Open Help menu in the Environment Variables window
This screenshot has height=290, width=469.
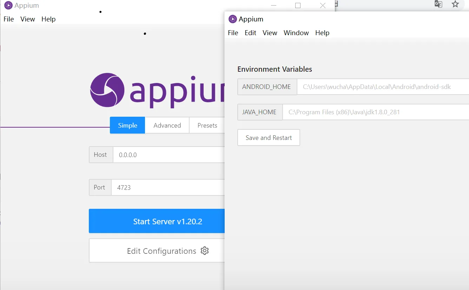click(x=322, y=33)
